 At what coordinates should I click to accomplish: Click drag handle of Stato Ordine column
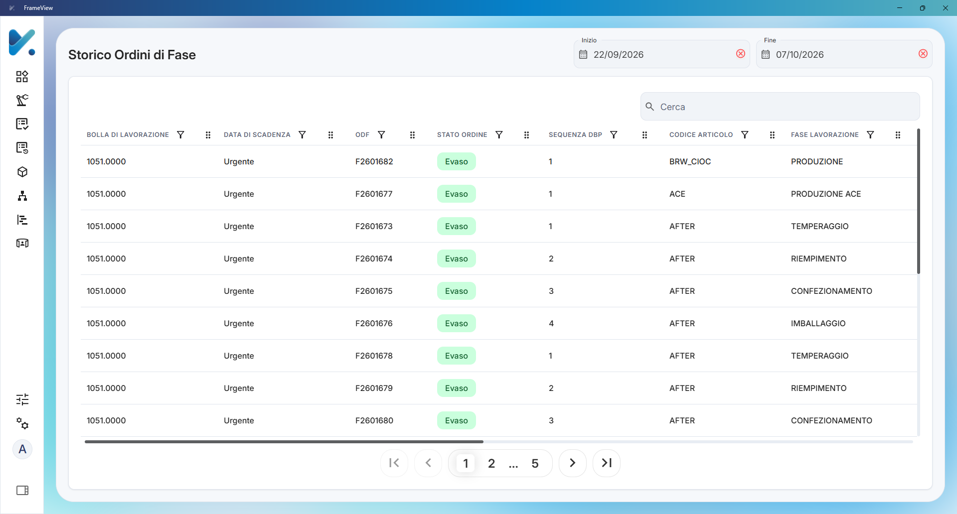click(526, 135)
